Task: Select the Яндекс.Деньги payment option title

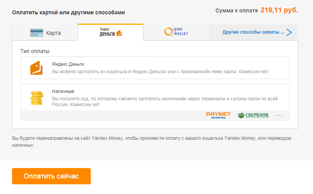Action: pyautogui.click(x=68, y=64)
